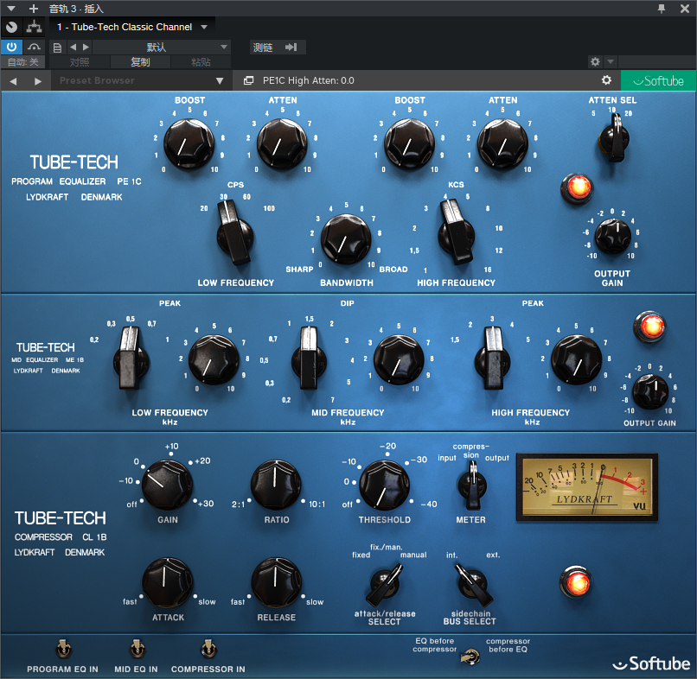Click the LYDKRAFT VU meter display
This screenshot has height=679, width=697.
587,487
